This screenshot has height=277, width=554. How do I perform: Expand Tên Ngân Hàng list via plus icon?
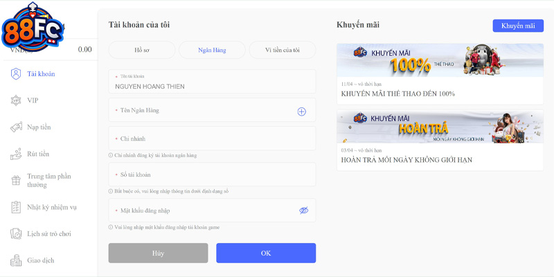(301, 111)
